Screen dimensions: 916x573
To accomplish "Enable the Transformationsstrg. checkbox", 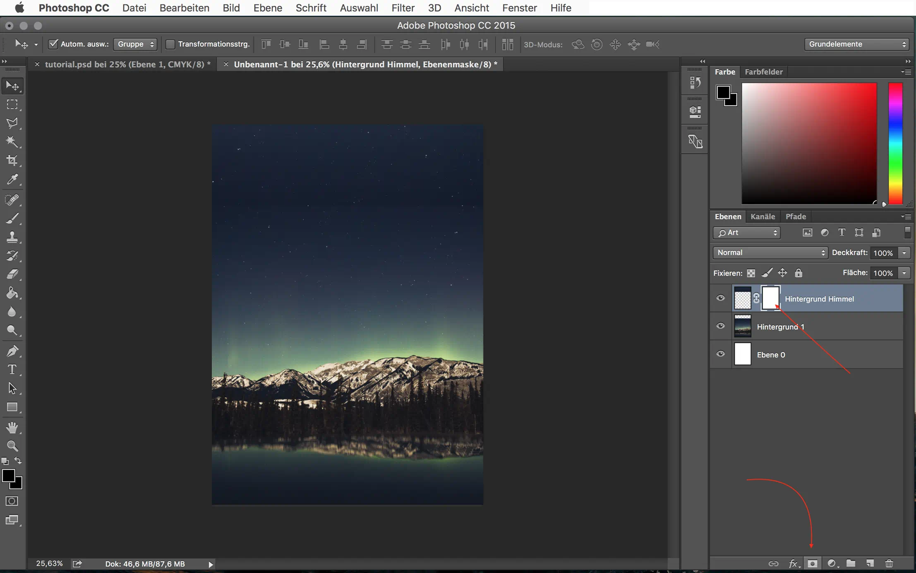I will [x=170, y=44].
